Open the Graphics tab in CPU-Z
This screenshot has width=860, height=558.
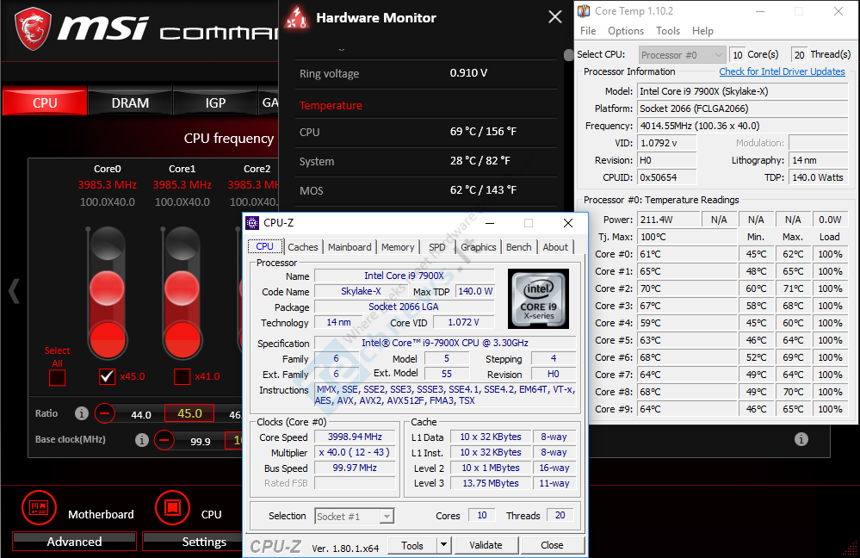point(479,247)
